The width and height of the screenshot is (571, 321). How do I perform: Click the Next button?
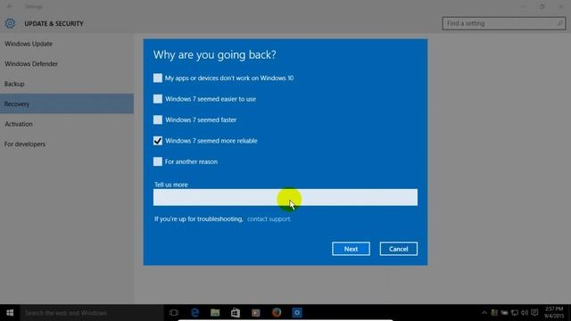tap(351, 249)
